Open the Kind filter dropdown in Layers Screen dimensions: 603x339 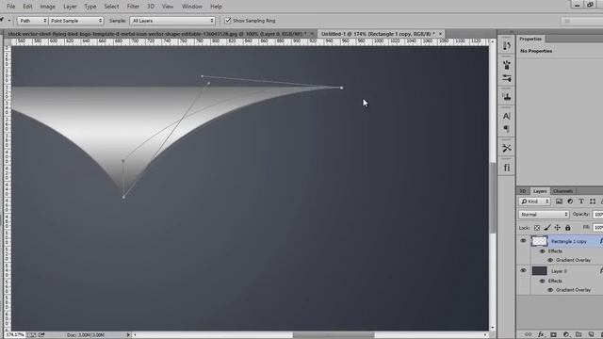point(535,202)
